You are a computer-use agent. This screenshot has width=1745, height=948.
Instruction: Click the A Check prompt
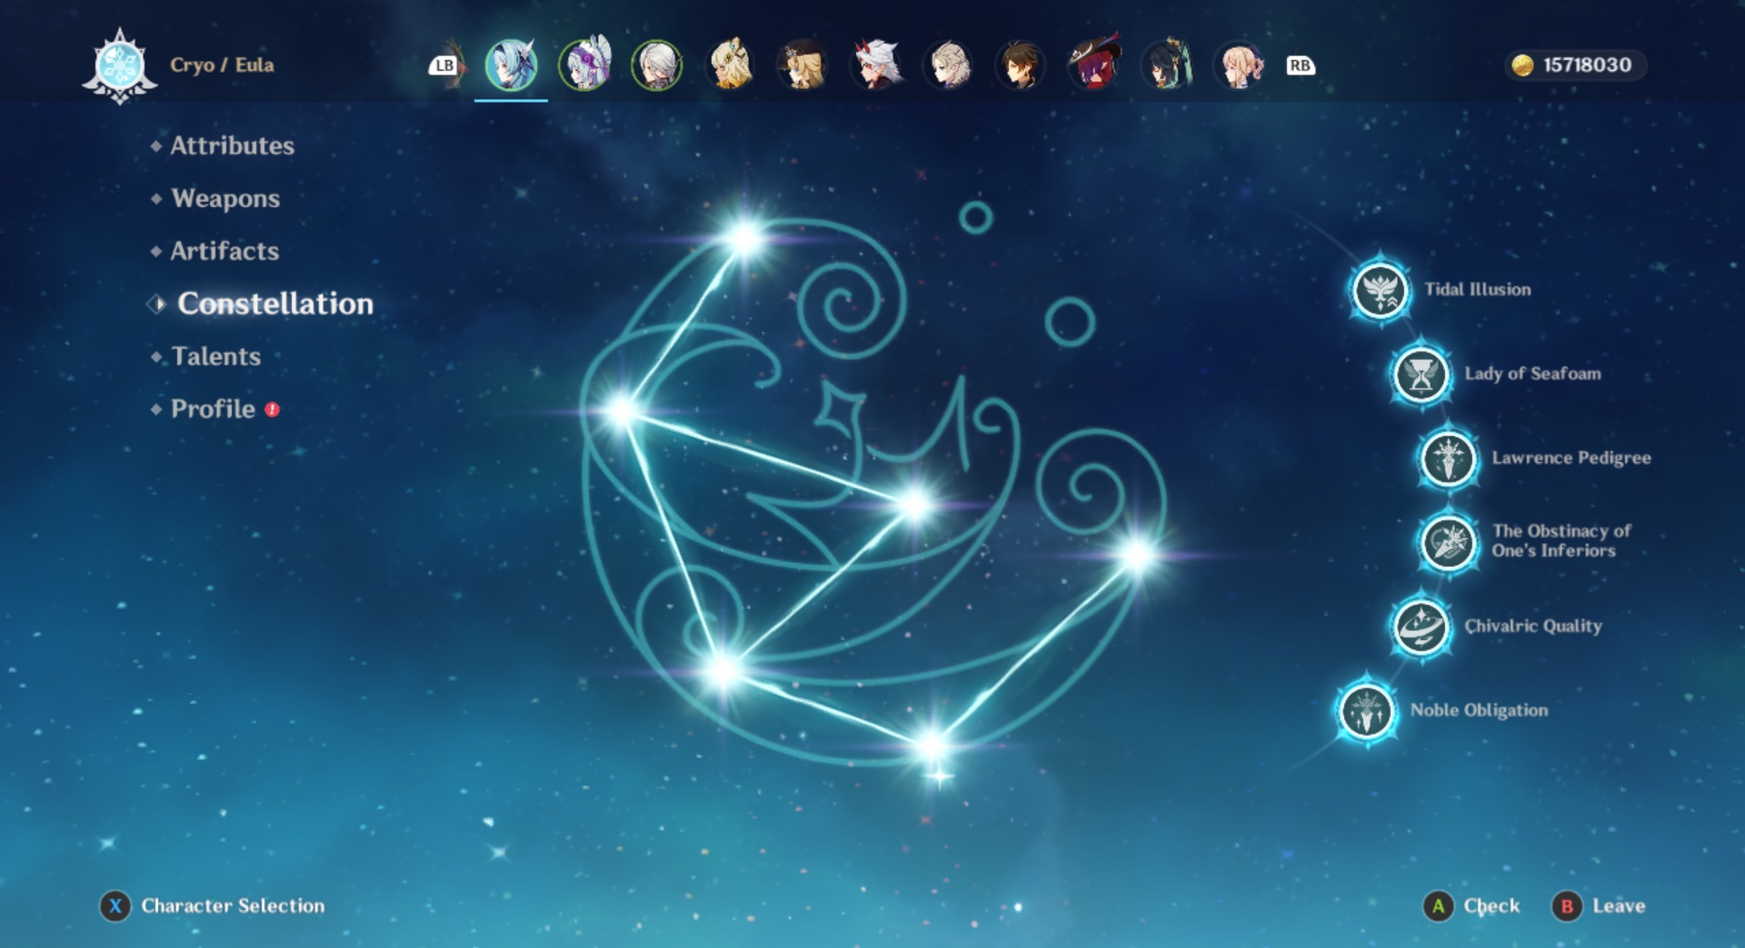pos(1471,905)
